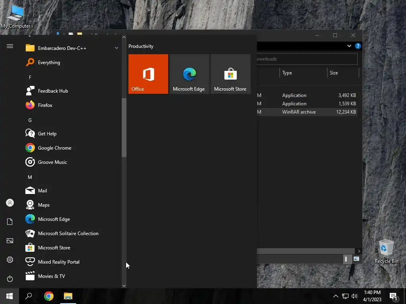406x304 pixels.
Task: Select the 1,539 KB Application row
Action: (x=307, y=103)
